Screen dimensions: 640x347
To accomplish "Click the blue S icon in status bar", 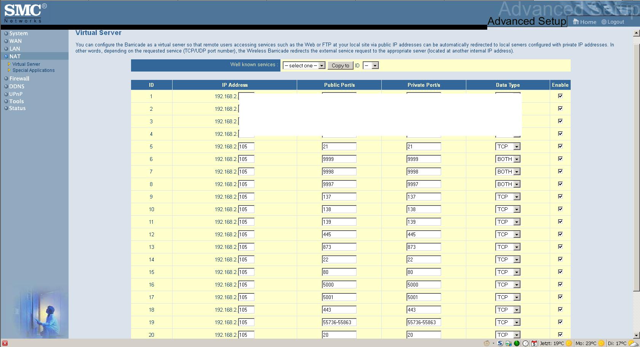I will coord(500,343).
